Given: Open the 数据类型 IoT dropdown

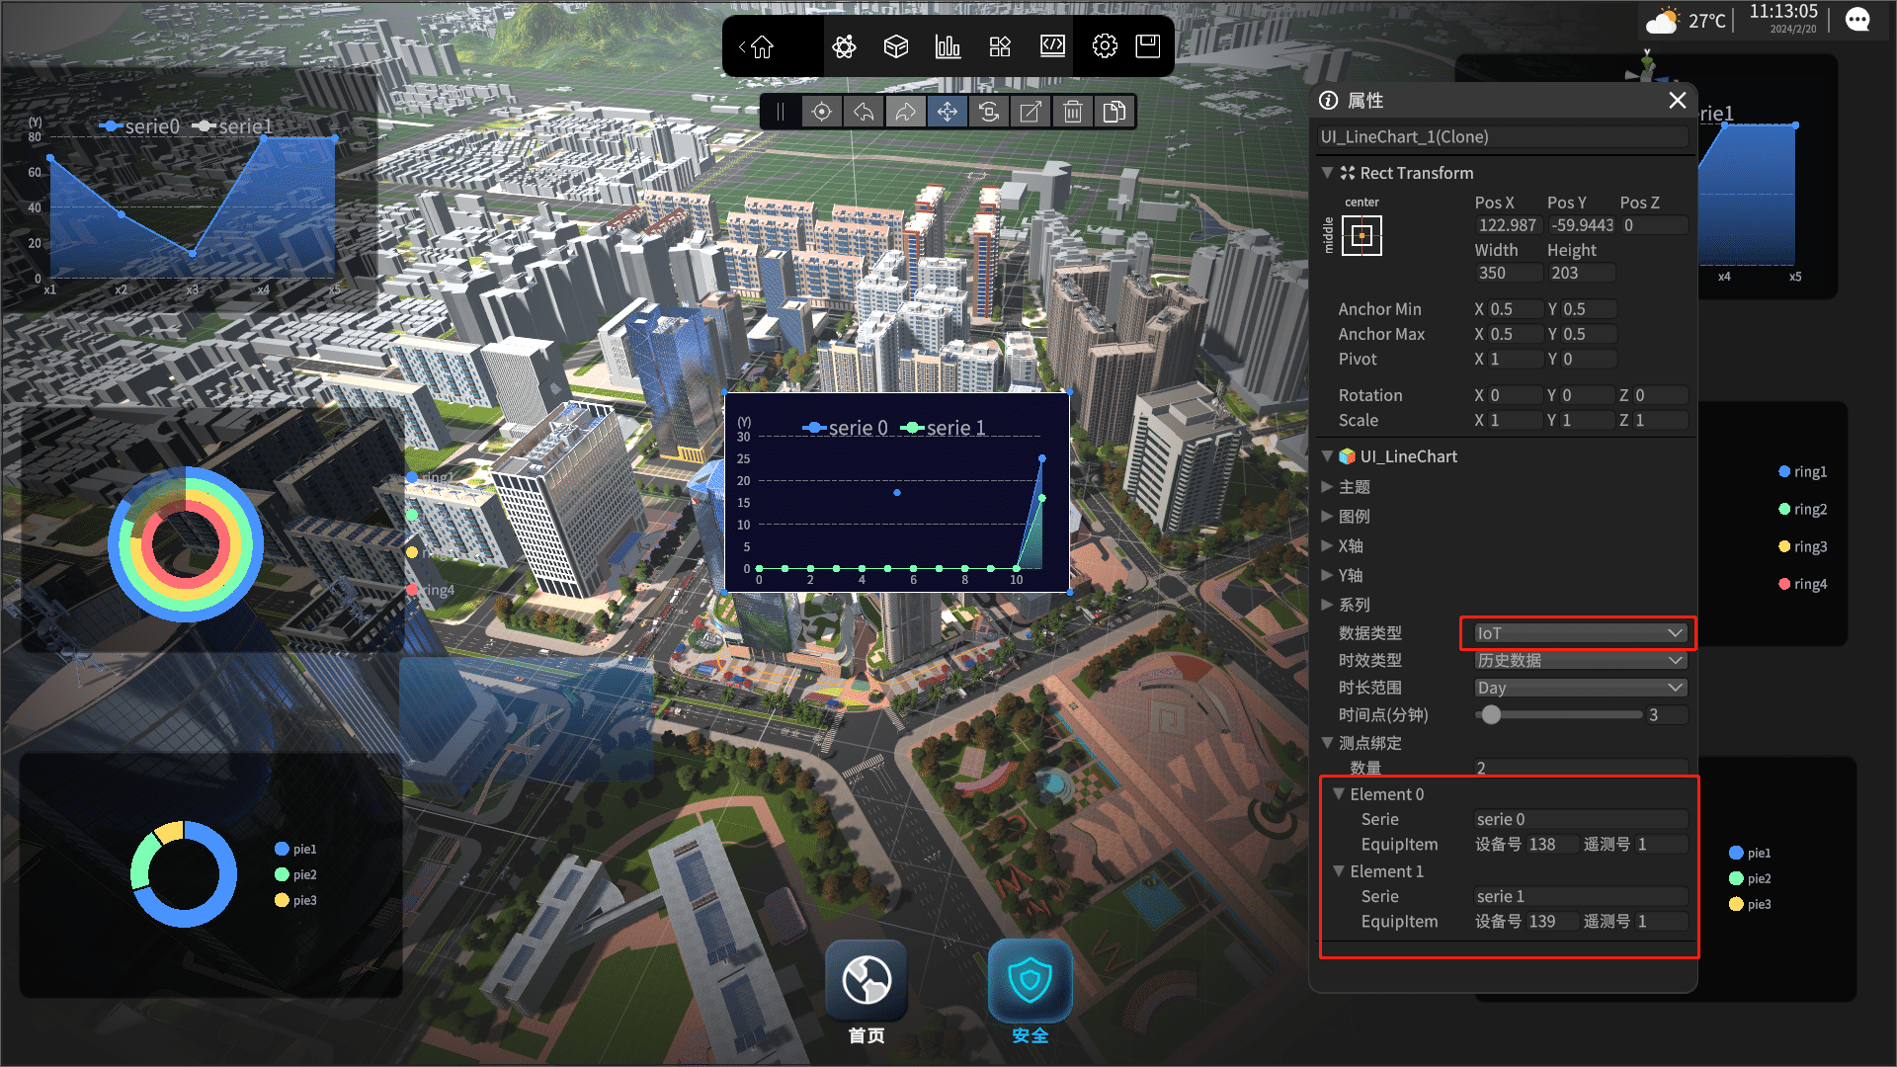Looking at the screenshot, I should click(x=1579, y=633).
